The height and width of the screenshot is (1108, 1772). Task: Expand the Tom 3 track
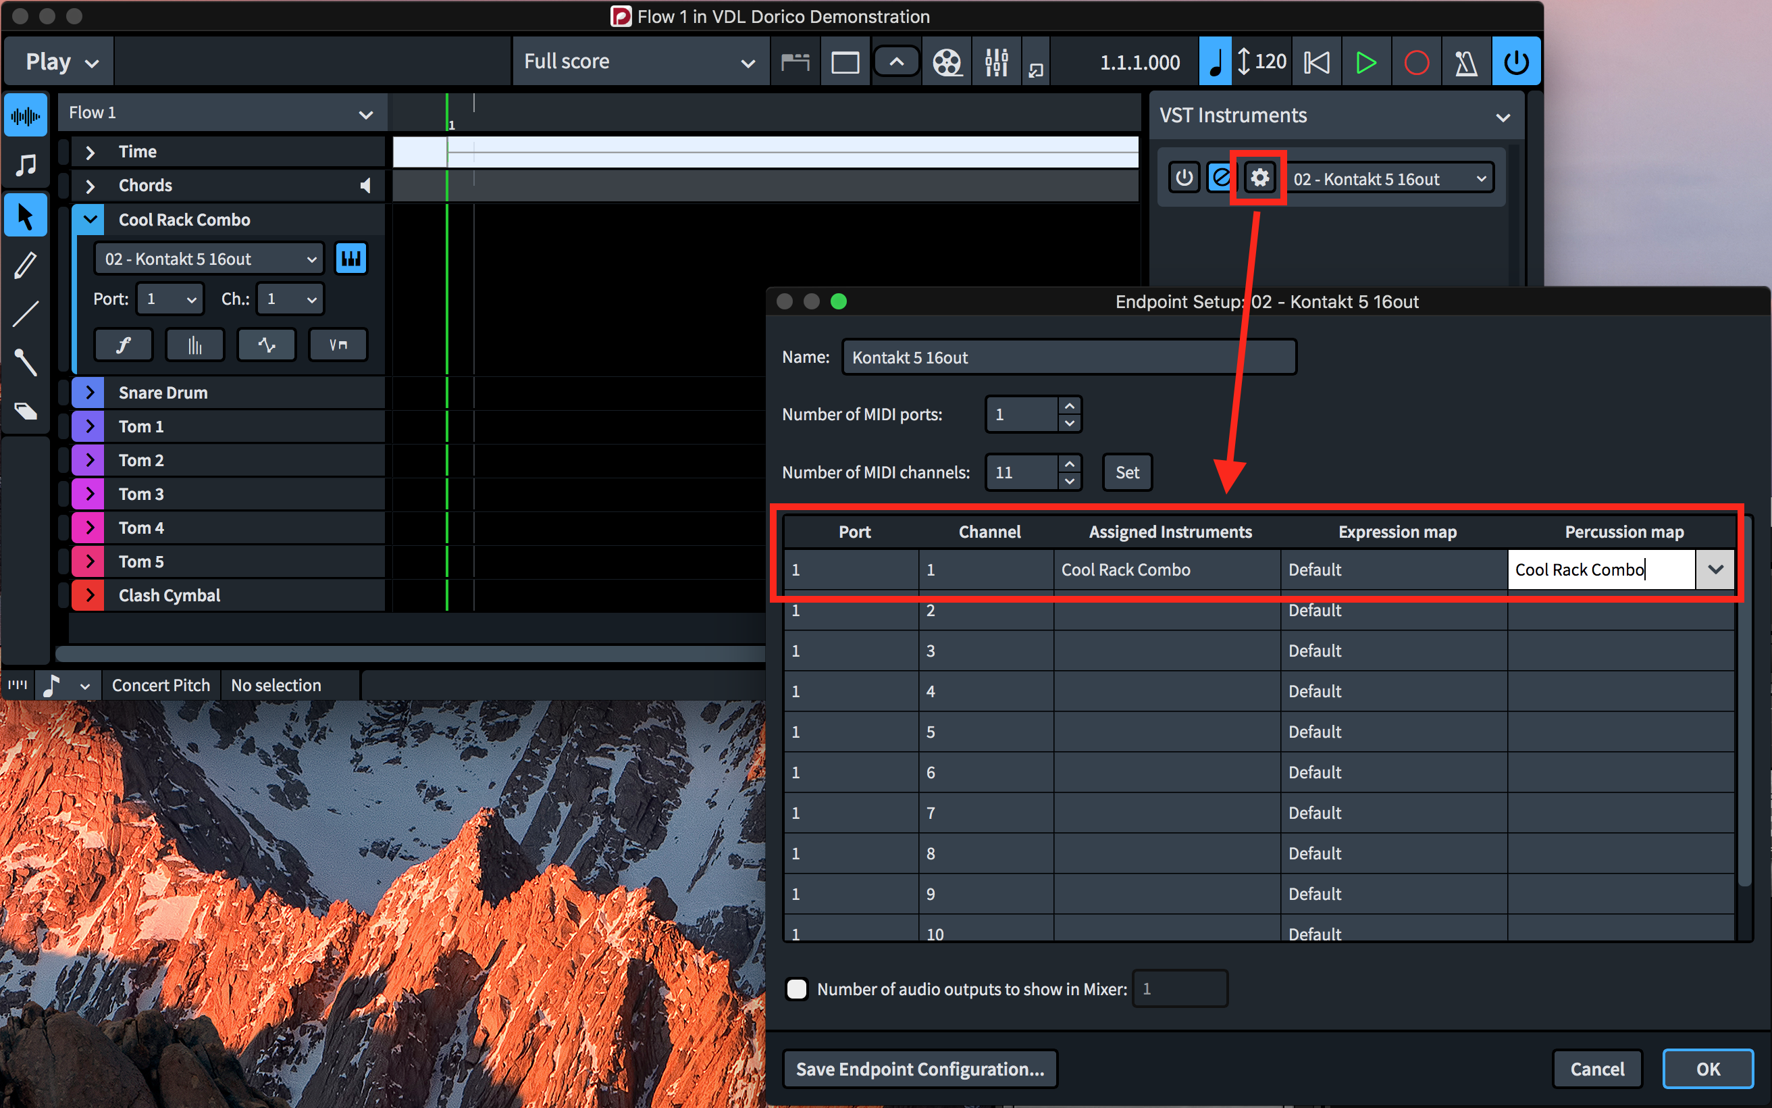point(88,493)
